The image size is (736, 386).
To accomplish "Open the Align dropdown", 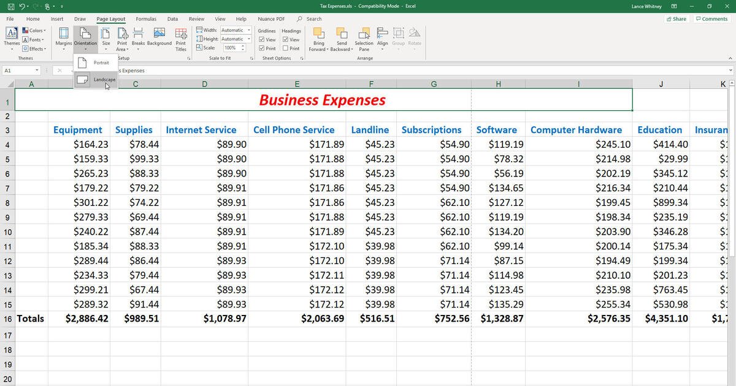I will [x=382, y=38].
